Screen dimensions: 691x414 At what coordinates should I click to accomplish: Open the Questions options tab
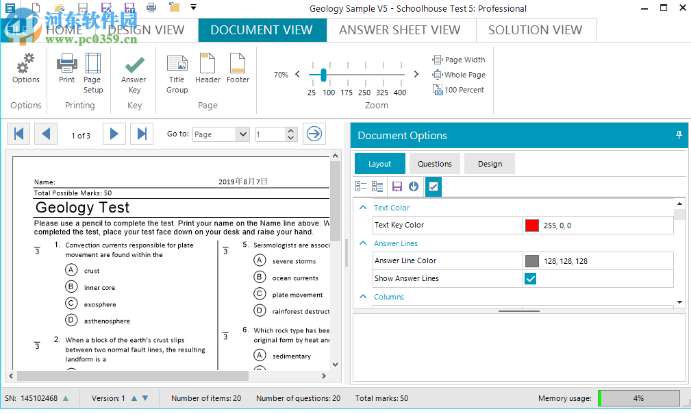pos(434,164)
